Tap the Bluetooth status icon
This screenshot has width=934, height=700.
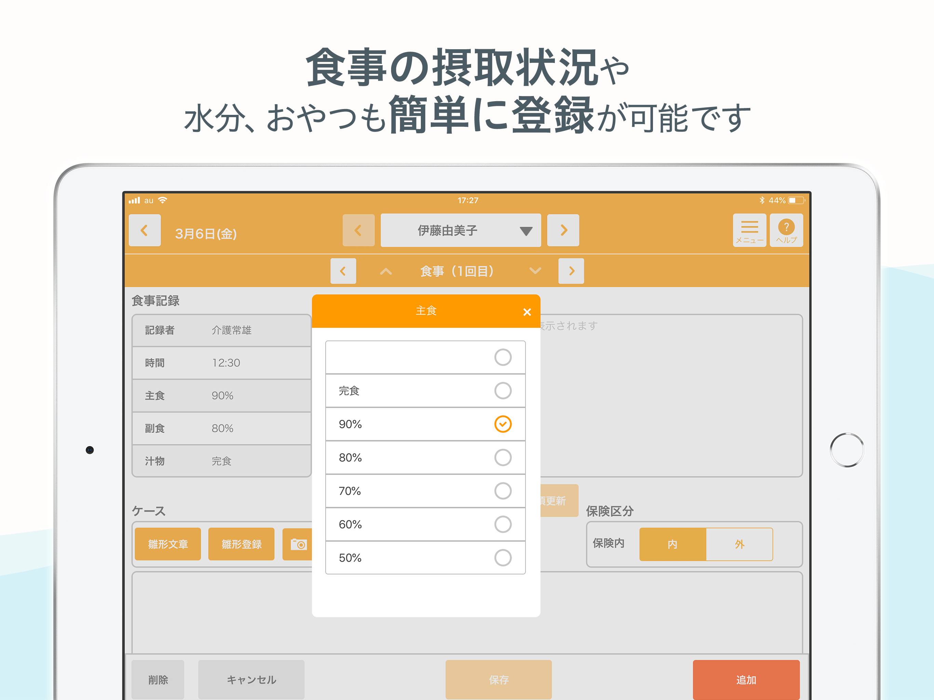[762, 200]
